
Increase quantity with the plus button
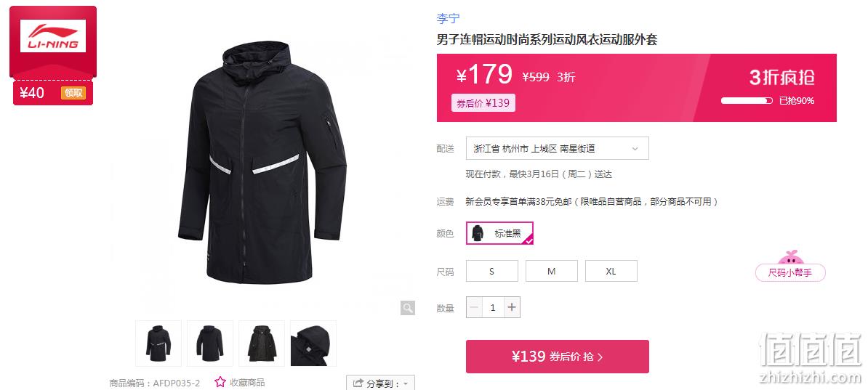[x=512, y=308]
